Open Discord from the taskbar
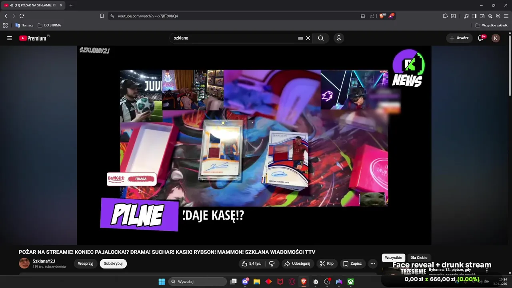This screenshot has height=288, width=512. (x=245, y=282)
